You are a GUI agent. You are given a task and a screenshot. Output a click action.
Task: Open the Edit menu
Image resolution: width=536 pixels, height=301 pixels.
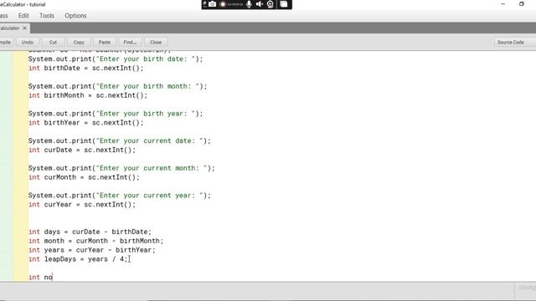click(x=23, y=16)
